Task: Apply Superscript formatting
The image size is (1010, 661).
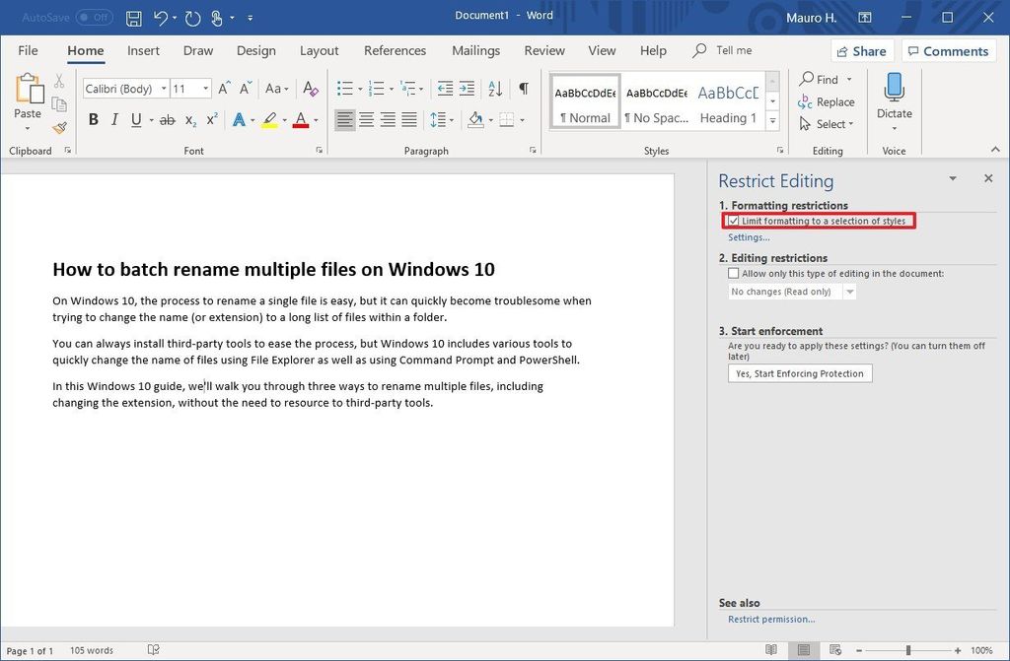Action: click(212, 119)
